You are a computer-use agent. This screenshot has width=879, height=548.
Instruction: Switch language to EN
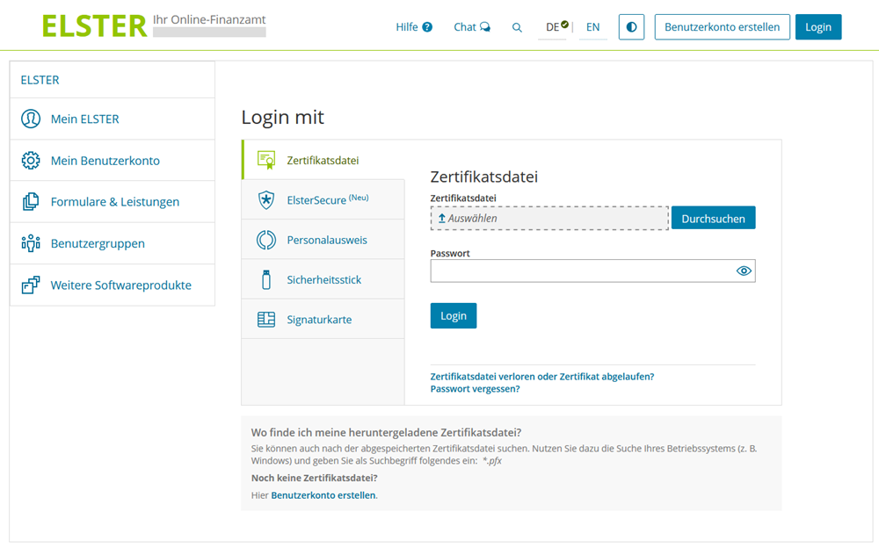click(x=592, y=27)
